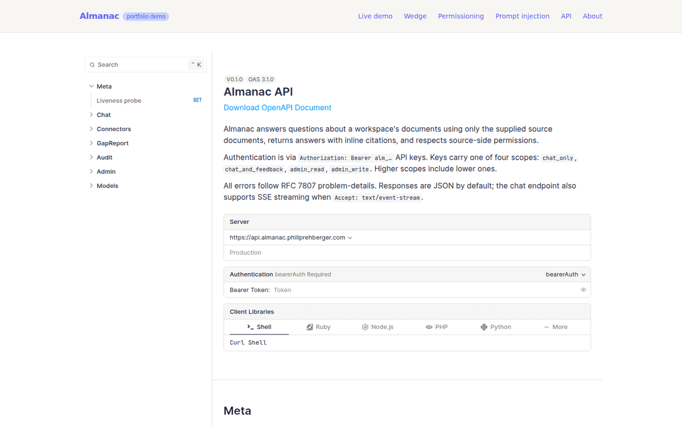Click the Curl Shell label
Viewport: 682px width, 426px height.
point(248,343)
